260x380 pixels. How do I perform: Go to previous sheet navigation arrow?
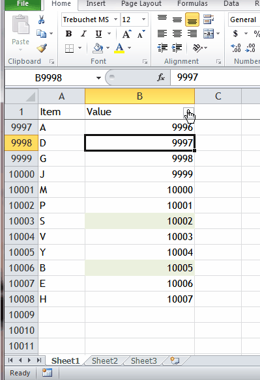point(20,360)
